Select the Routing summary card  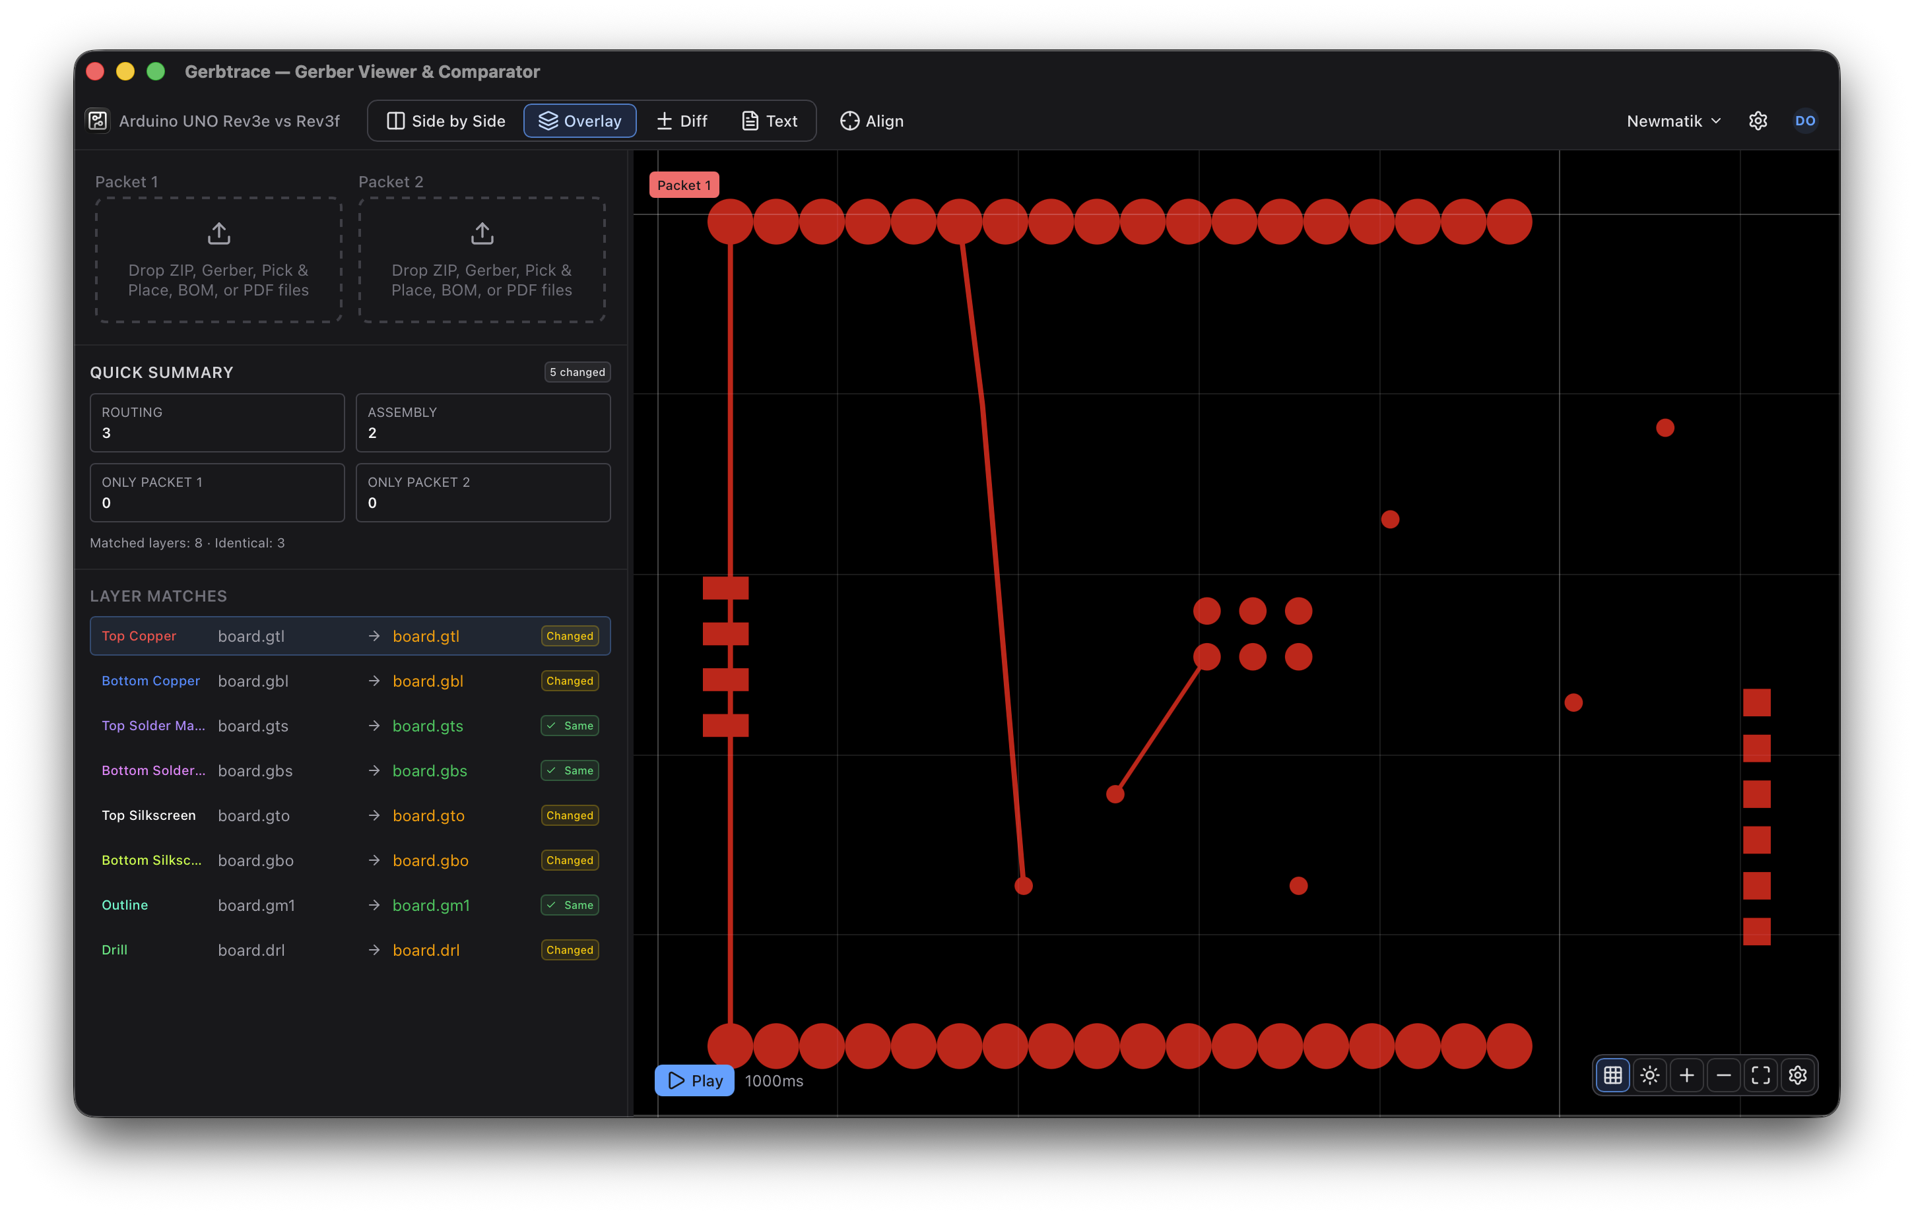pyautogui.click(x=217, y=423)
